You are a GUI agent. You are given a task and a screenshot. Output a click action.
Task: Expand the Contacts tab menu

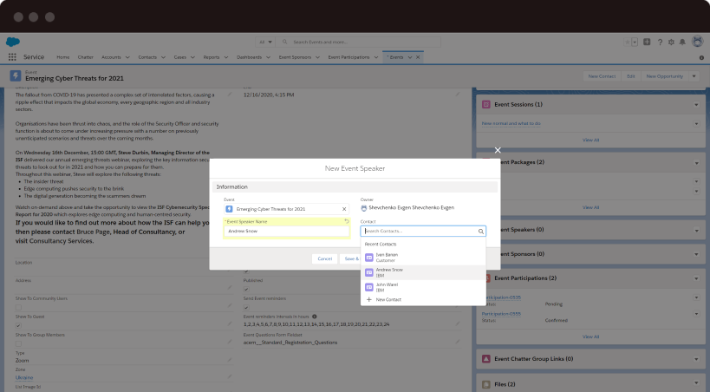point(163,57)
